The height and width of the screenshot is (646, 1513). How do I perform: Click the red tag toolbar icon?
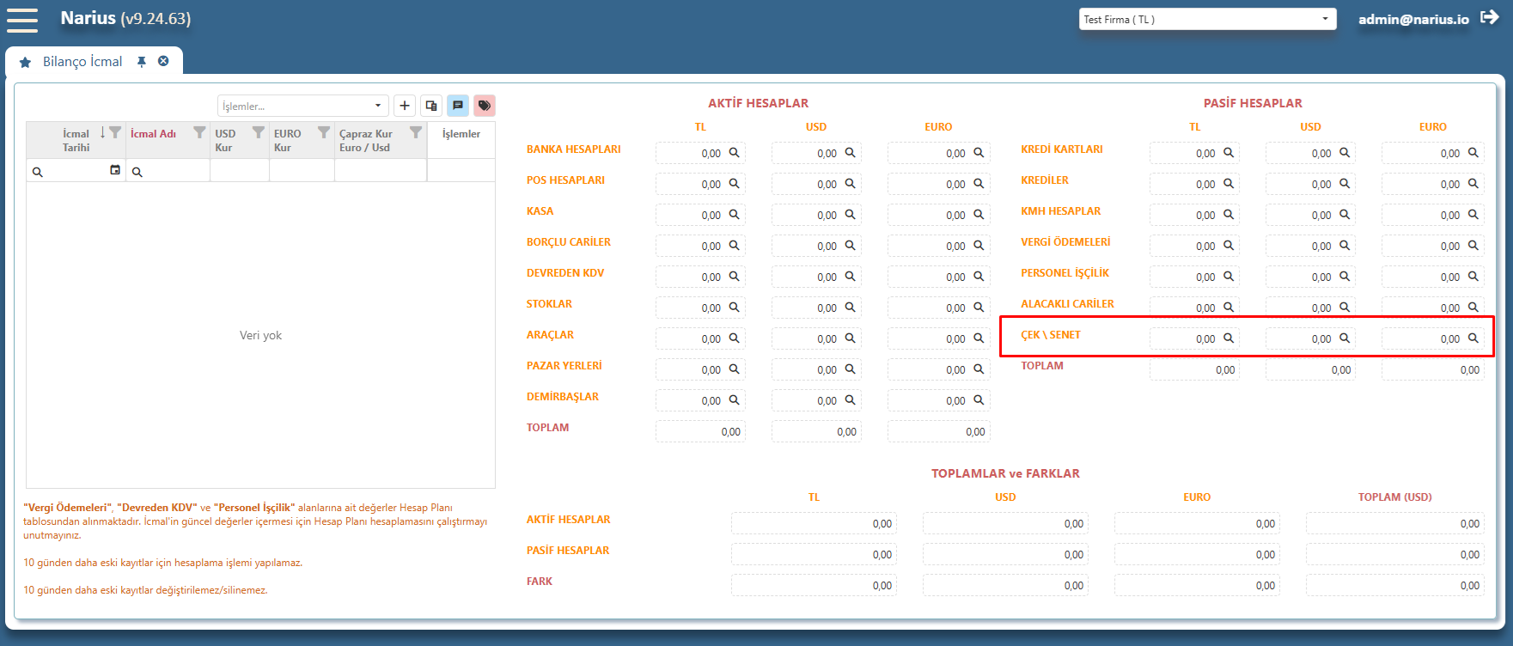pos(485,106)
